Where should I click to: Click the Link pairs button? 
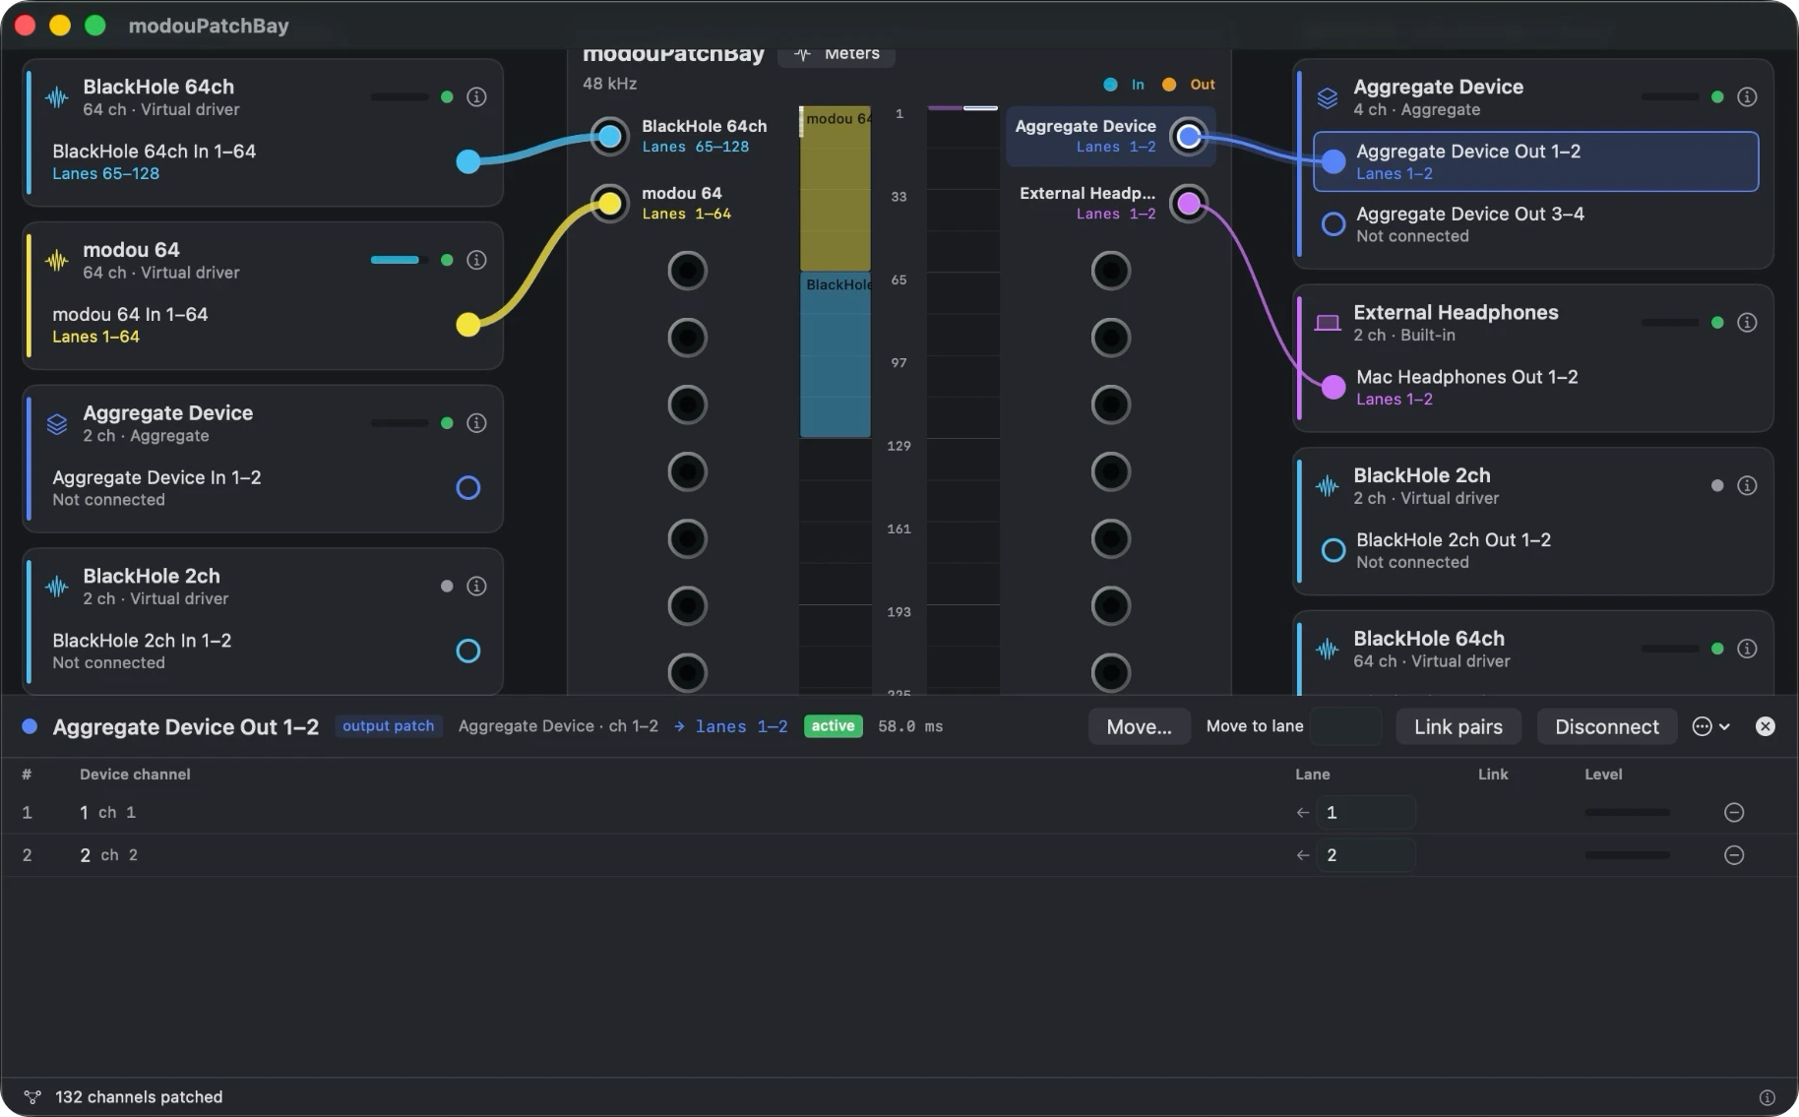coord(1458,726)
